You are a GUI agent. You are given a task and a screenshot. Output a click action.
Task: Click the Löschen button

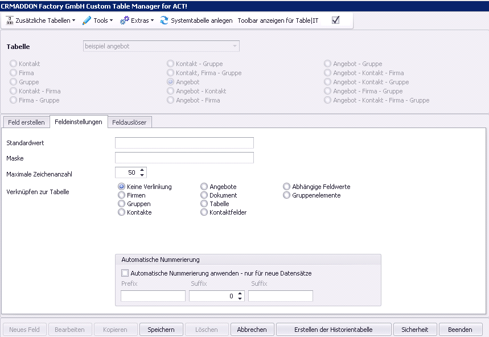pos(207,330)
